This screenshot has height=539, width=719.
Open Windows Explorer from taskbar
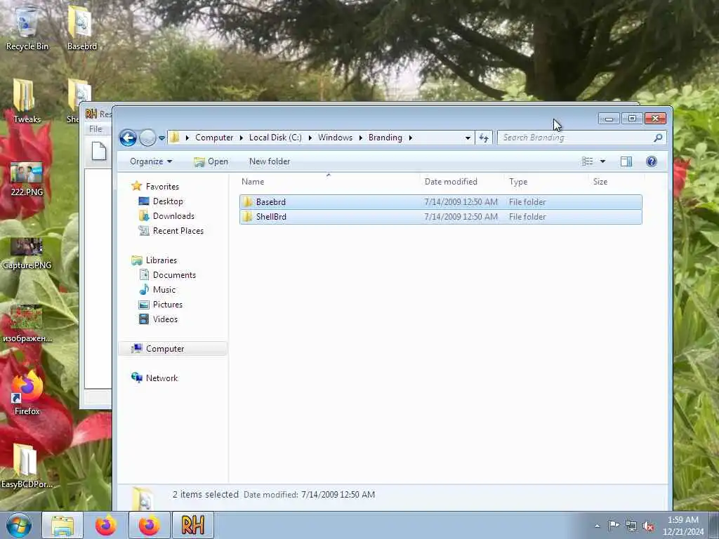tap(62, 525)
